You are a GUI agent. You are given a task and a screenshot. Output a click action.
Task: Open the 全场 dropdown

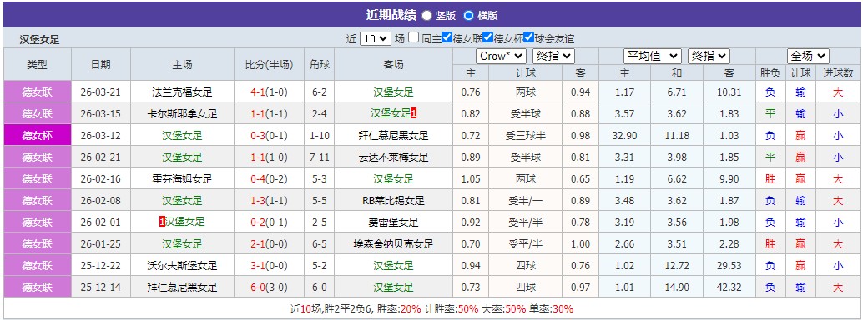[808, 56]
